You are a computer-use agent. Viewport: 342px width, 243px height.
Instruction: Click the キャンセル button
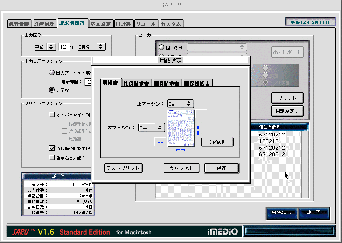[181, 168]
